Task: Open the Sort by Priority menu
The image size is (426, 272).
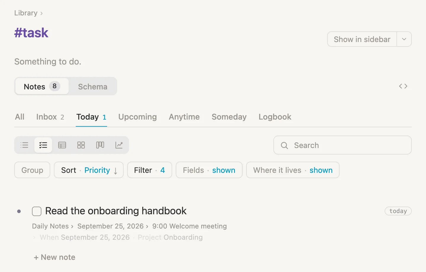Action: click(89, 170)
